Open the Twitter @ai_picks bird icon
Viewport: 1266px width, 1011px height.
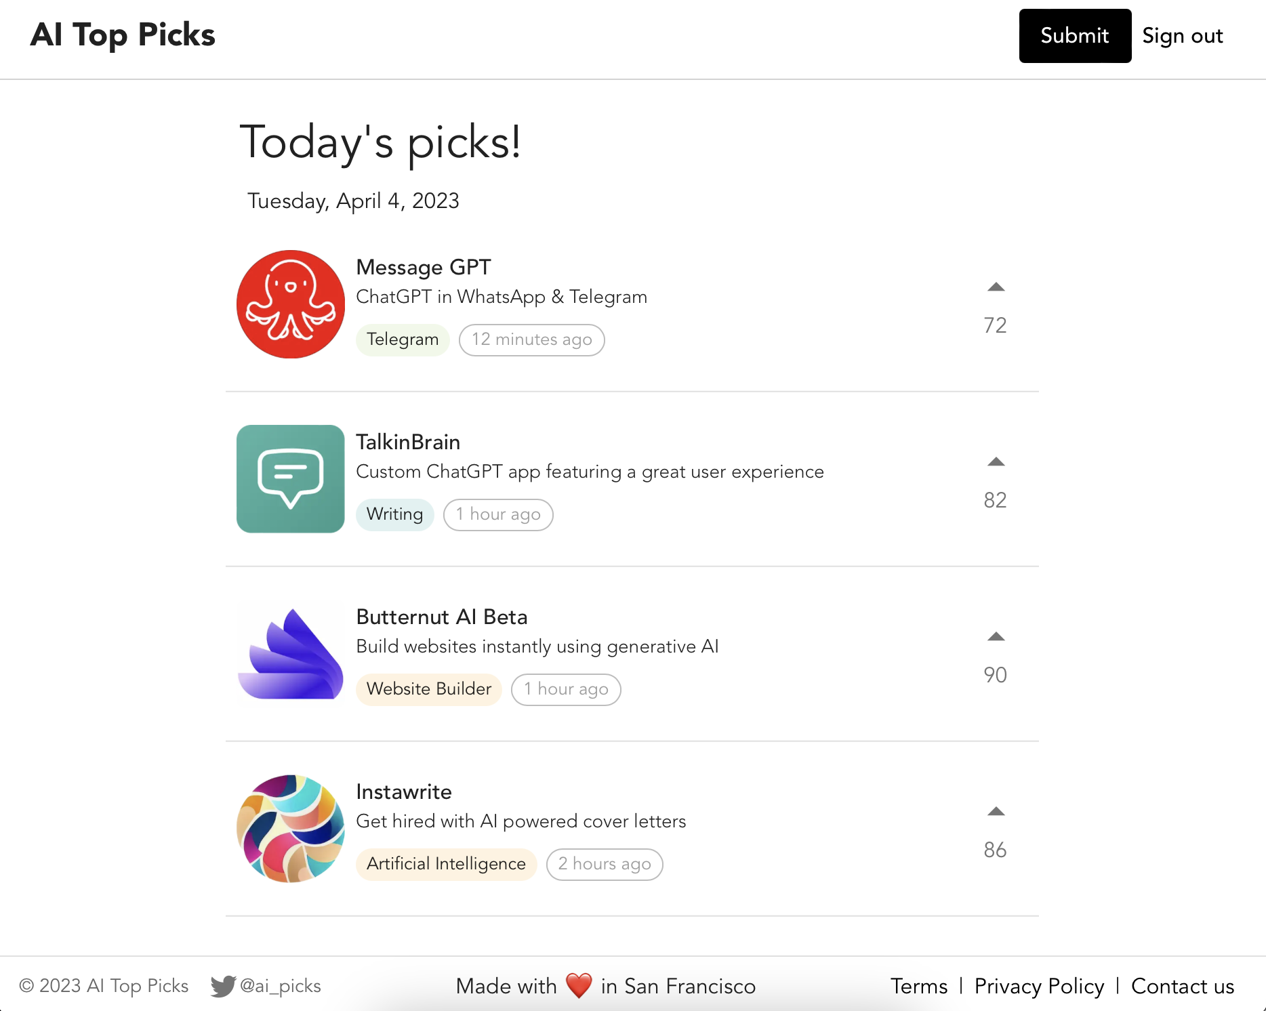tap(223, 986)
